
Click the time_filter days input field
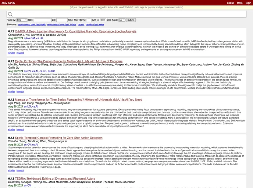coord(89,20)
